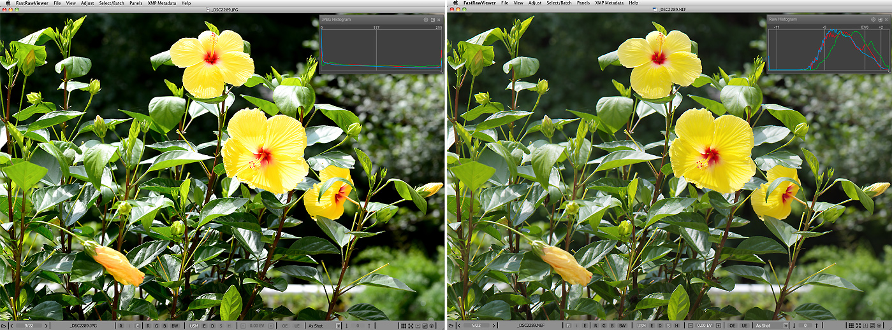Click JPEG Histogram settings gear icon
This screenshot has height=330, width=892.
tap(426, 20)
